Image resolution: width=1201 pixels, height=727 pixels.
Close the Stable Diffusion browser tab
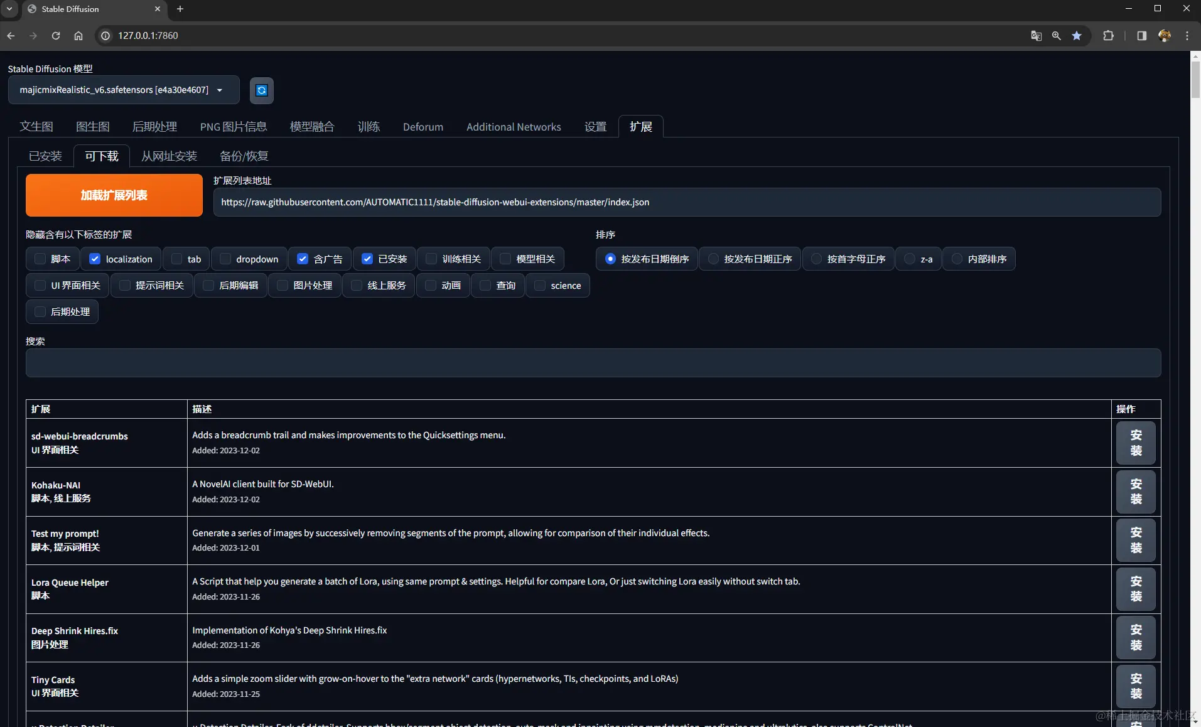[x=158, y=9]
